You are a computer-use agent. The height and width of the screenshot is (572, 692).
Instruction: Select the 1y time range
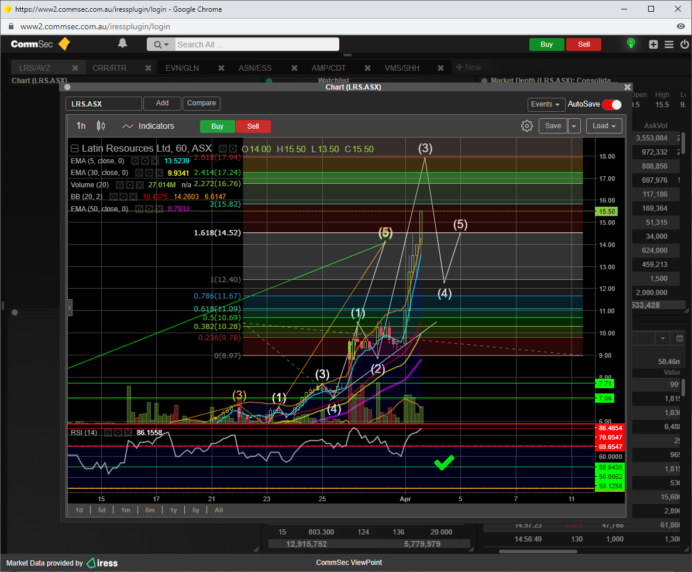[x=174, y=510]
